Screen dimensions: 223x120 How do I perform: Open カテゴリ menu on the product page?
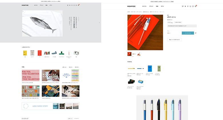tap(144, 6)
